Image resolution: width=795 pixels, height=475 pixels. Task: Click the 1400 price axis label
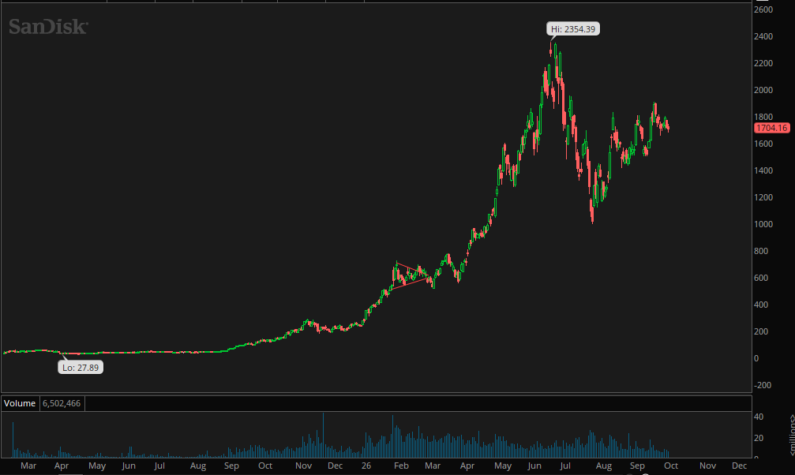pyautogui.click(x=763, y=171)
